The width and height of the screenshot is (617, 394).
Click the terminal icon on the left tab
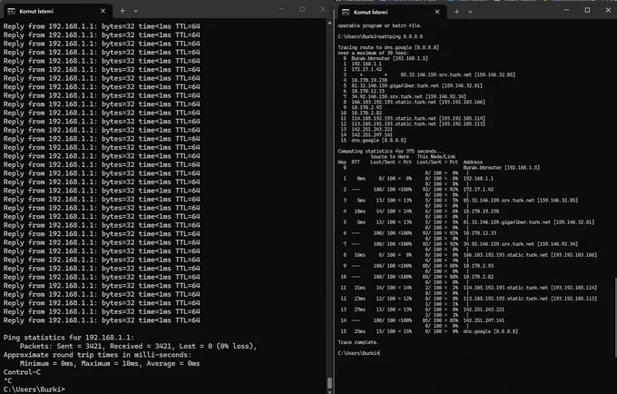coord(12,11)
